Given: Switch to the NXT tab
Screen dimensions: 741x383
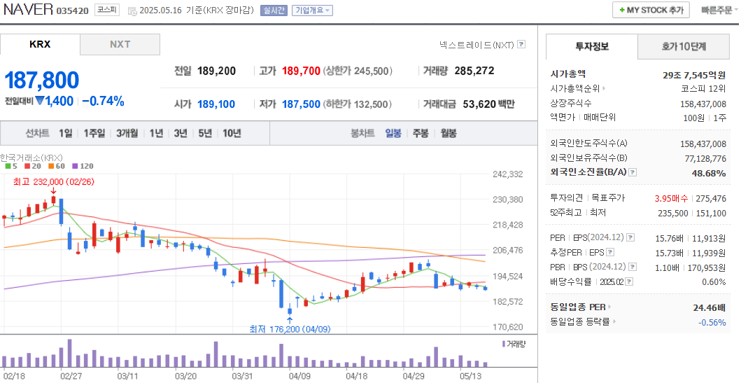Looking at the screenshot, I should [x=120, y=44].
